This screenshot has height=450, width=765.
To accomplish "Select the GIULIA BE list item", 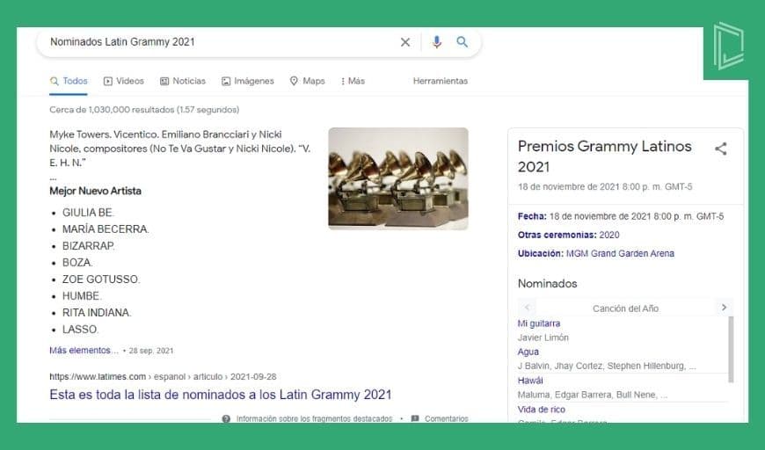I will (x=88, y=213).
